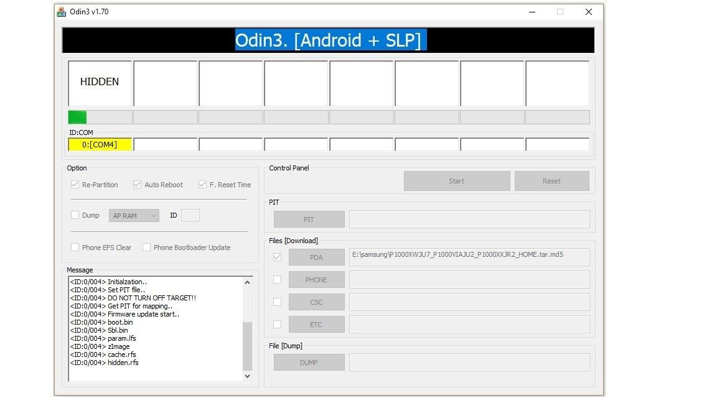The image size is (717, 403).
Task: Uncheck the PDA file checkbox
Action: coord(277,257)
